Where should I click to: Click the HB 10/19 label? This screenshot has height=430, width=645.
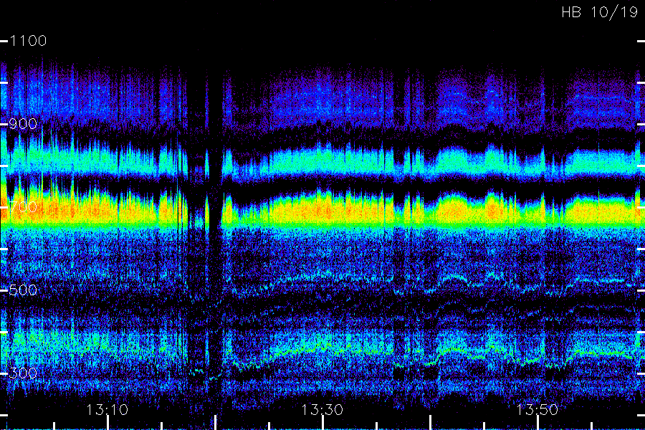coord(599,12)
